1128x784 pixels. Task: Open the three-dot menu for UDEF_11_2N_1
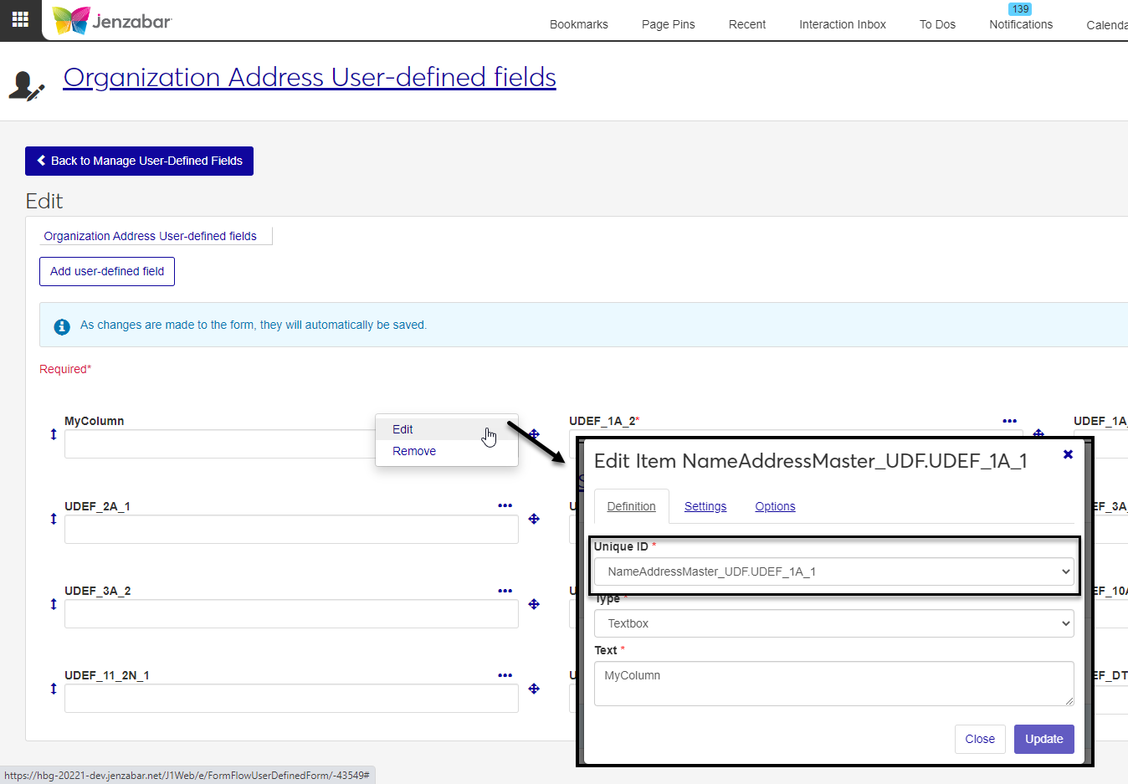point(505,675)
